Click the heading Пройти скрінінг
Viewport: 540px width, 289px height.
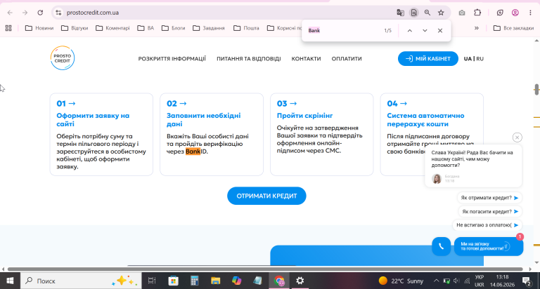point(304,116)
